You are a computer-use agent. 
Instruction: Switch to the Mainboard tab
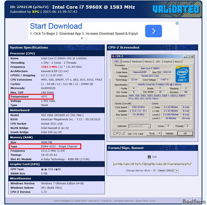click(137, 62)
